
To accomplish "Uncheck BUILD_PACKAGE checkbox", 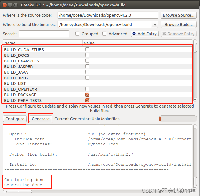I will 87,95.
